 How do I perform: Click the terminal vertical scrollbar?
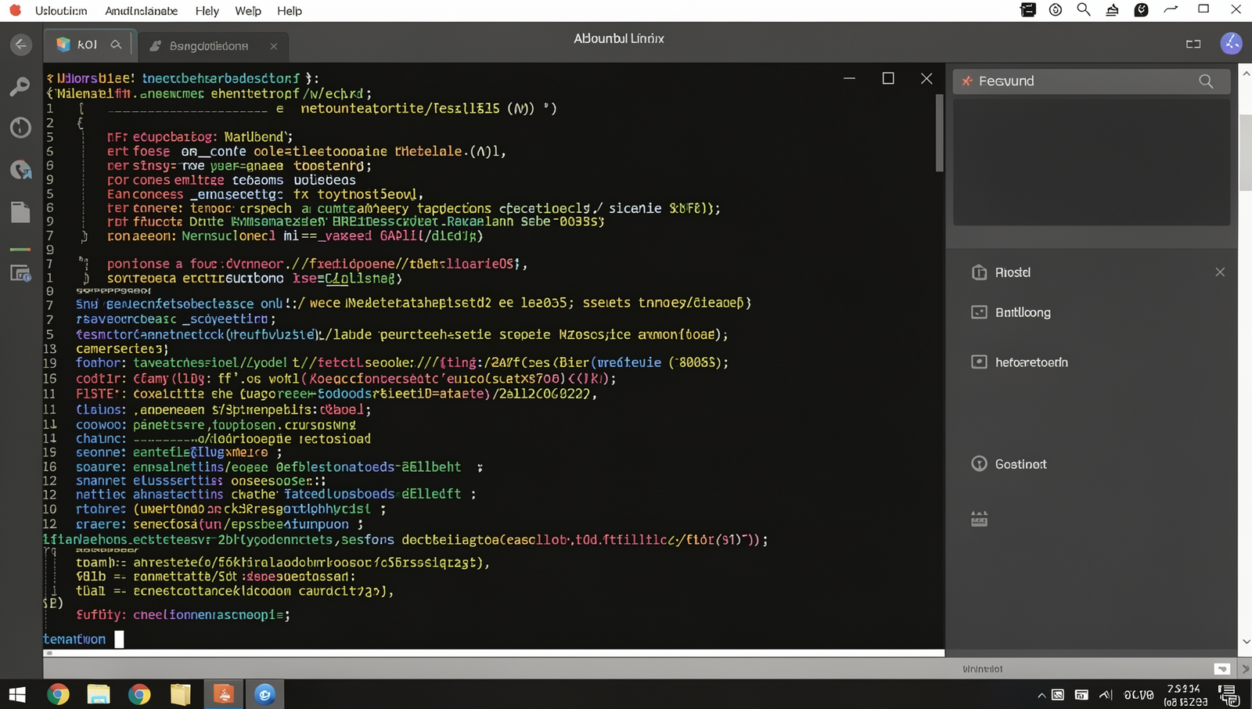tap(940, 131)
